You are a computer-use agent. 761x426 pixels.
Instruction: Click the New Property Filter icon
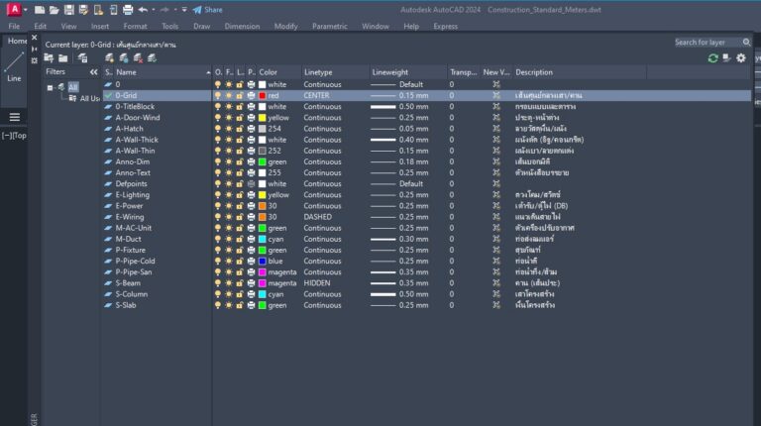pos(49,57)
